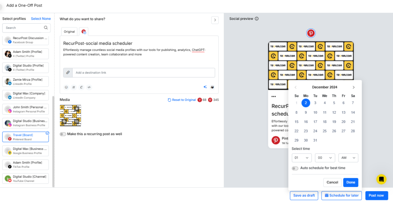Enable Auto schedule for best time
The width and height of the screenshot is (393, 203).
(x=295, y=168)
